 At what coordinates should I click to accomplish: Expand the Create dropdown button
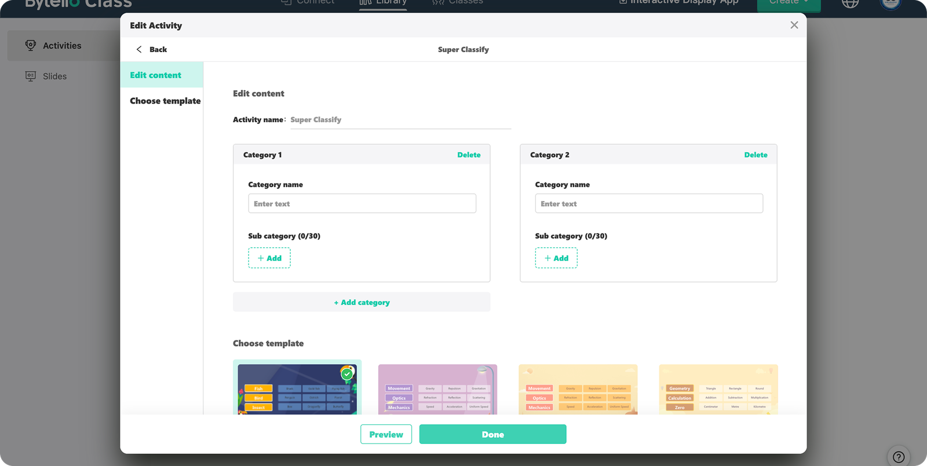tap(789, 3)
